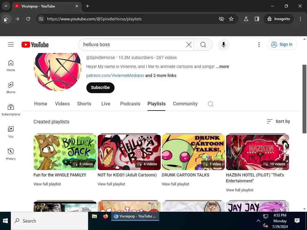Subscribe to the SpindleHorse channel

[100, 88]
